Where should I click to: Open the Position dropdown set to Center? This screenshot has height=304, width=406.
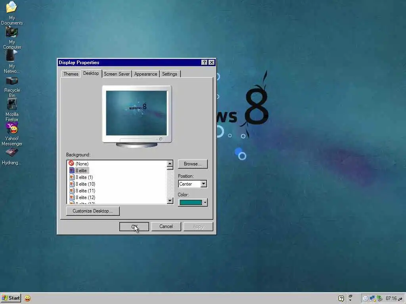[192, 184]
